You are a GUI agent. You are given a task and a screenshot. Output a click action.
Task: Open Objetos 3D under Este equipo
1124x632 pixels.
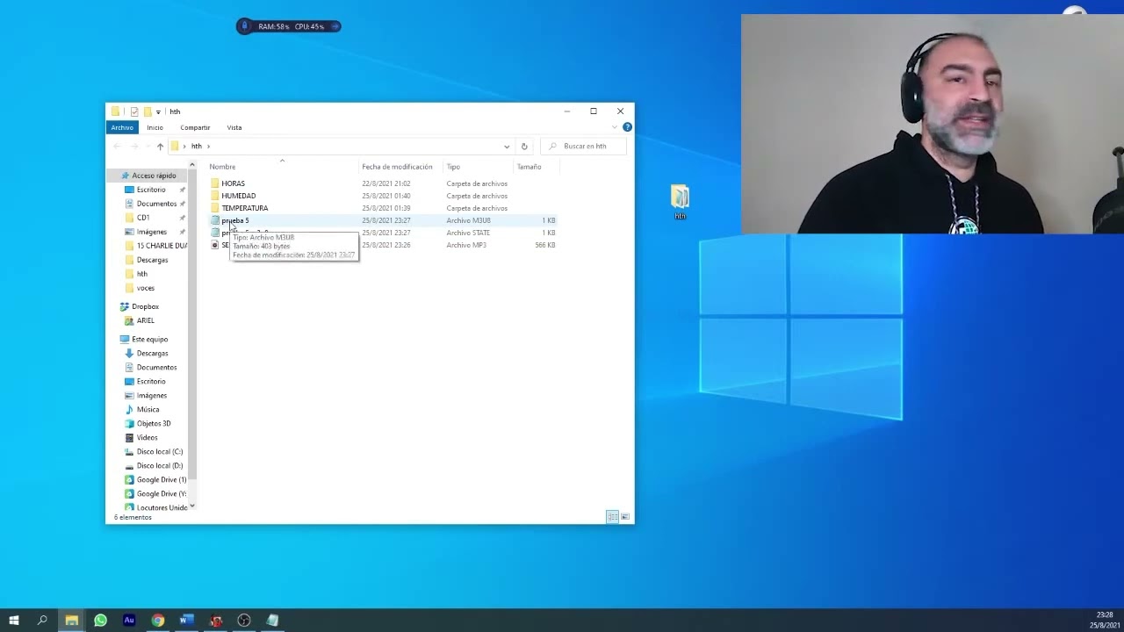coord(154,423)
